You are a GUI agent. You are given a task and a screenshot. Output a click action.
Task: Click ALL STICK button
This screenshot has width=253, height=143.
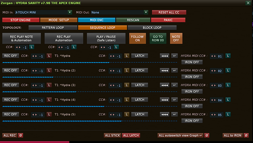pos(113,135)
